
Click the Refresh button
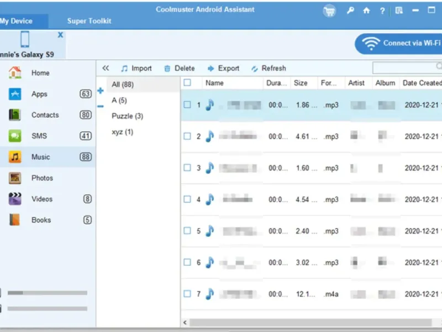(x=269, y=68)
